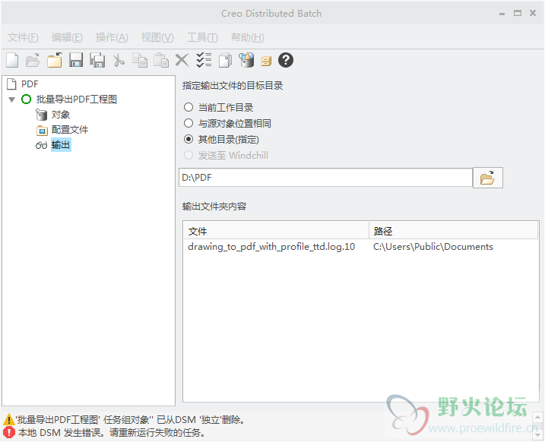Select the 对象 tree item
Image resolution: width=545 pixels, height=442 pixels.
point(61,115)
